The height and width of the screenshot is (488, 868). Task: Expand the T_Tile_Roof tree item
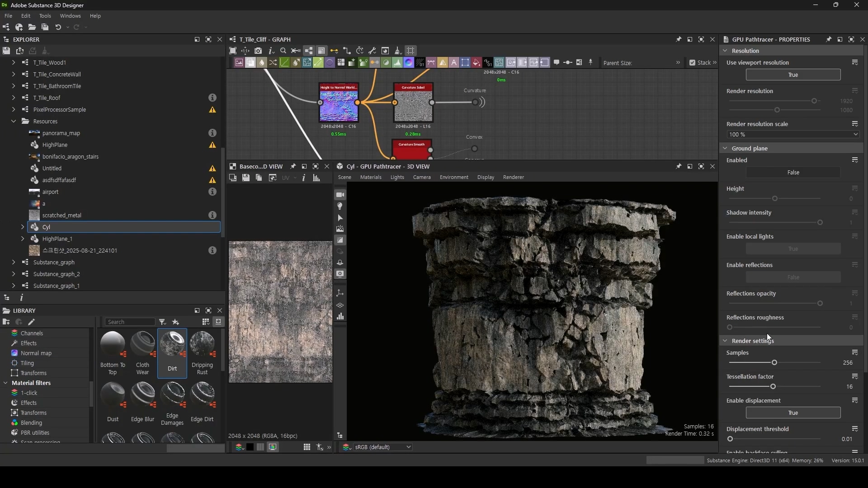[x=14, y=98]
